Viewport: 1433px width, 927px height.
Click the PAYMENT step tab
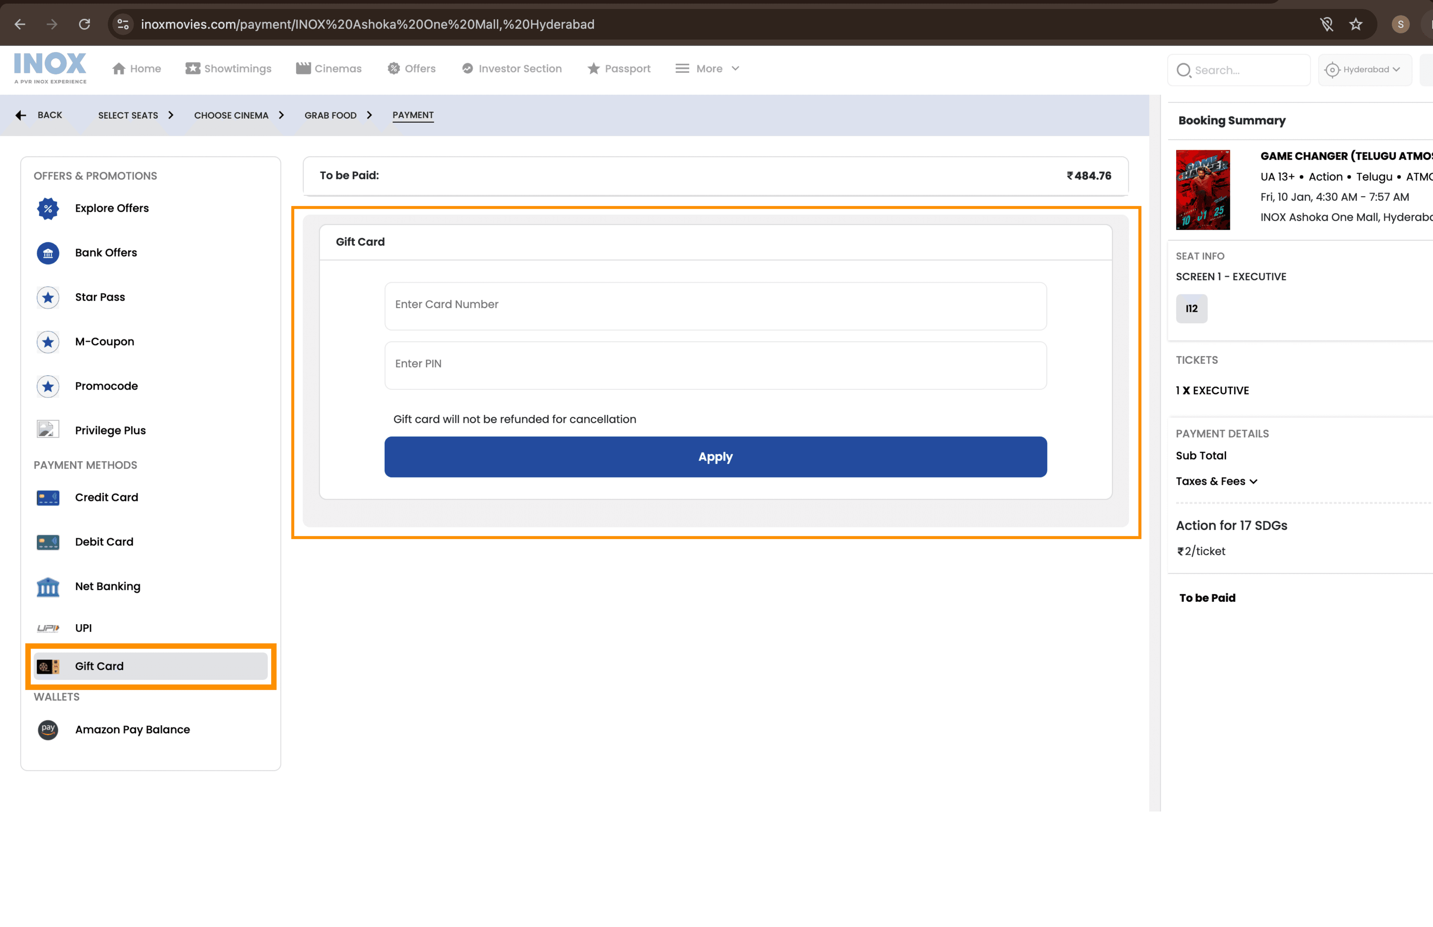(x=413, y=115)
